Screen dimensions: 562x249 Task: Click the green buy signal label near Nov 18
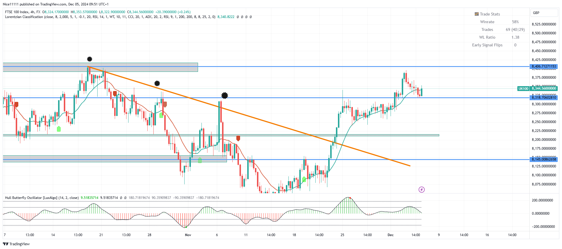[304, 179]
